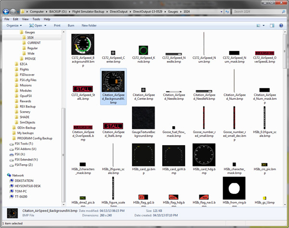Select C172_AirSpeed_OverSpeedL.bmp icon
This screenshot has width=289, height=228.
(x=264, y=53)
